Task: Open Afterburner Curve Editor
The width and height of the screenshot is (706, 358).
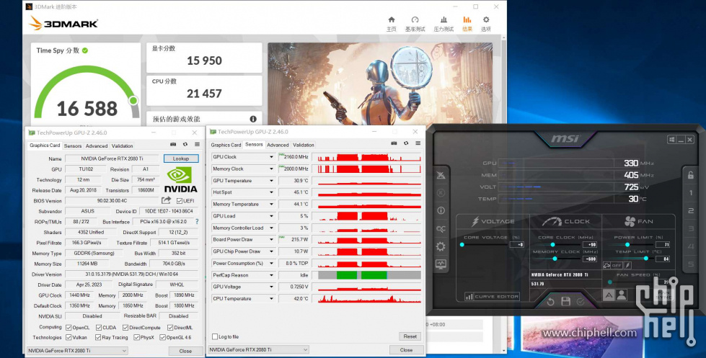Action: (492, 296)
